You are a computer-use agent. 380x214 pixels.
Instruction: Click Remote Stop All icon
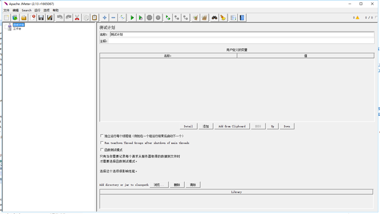(177, 18)
